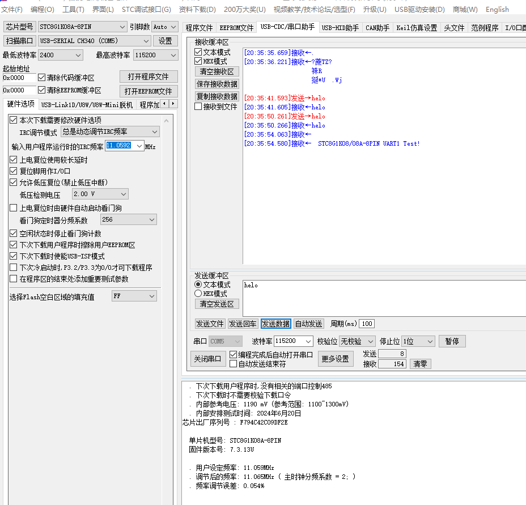Open 最低波特率 2400 dropdown
The image size is (526, 505).
[61, 55]
